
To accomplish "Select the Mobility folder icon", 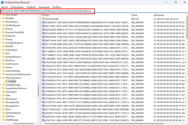I will 4,18.
